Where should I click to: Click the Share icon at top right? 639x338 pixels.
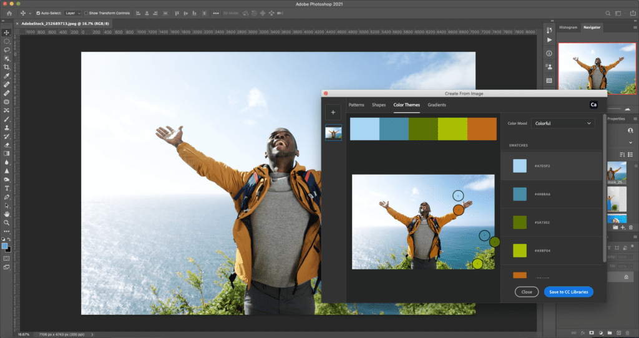click(633, 13)
